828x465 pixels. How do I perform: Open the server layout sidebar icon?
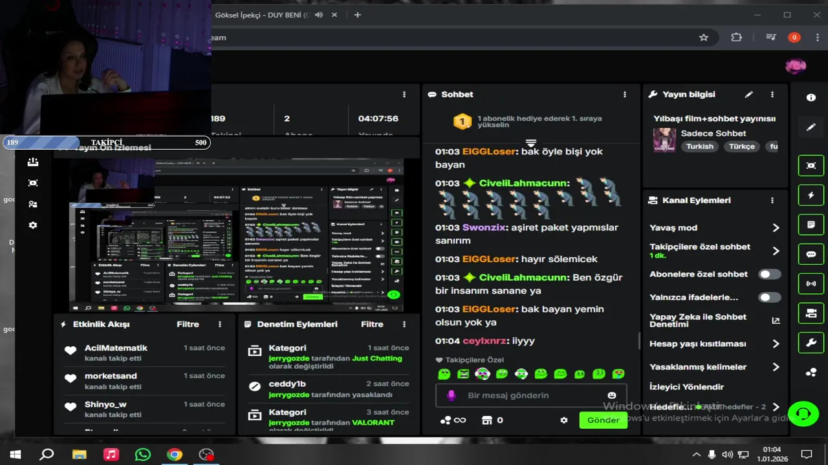[811, 313]
